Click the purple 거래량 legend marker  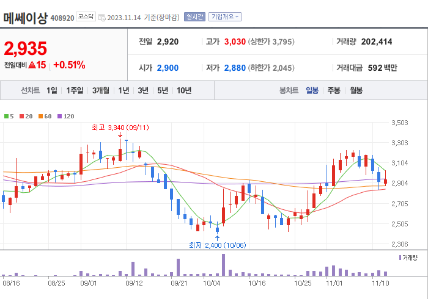[400, 258]
